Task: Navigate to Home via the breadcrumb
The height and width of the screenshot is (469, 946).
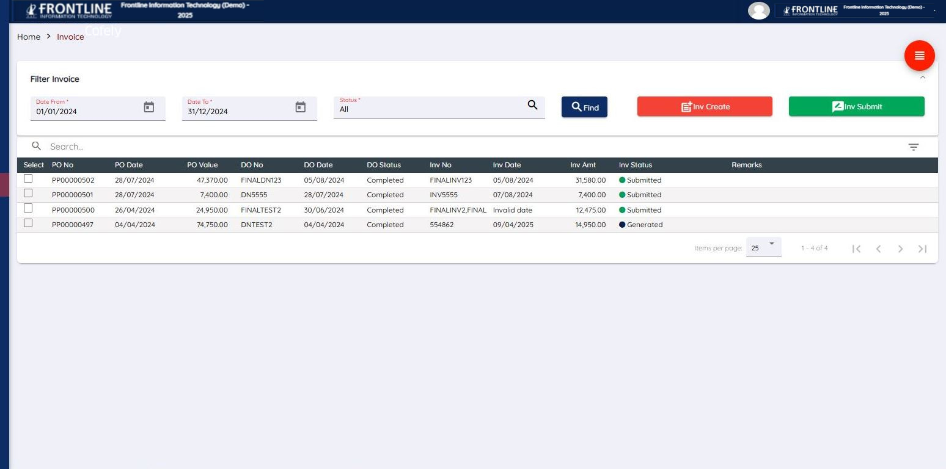Action: point(28,37)
